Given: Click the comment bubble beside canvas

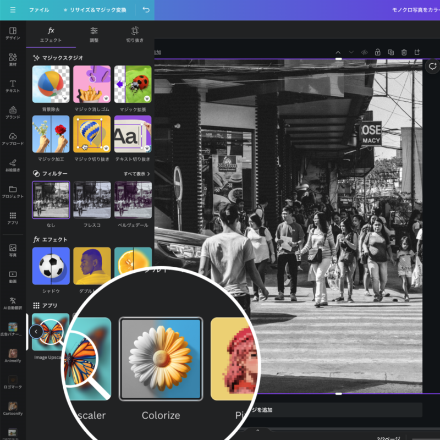Looking at the screenshot, I should coord(432,67).
